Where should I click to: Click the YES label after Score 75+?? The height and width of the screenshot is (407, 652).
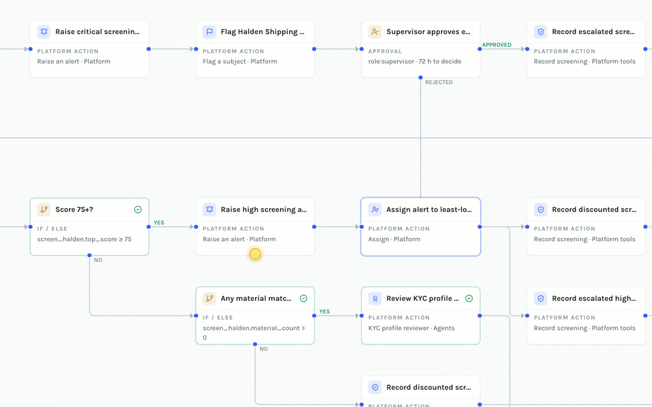coord(159,223)
